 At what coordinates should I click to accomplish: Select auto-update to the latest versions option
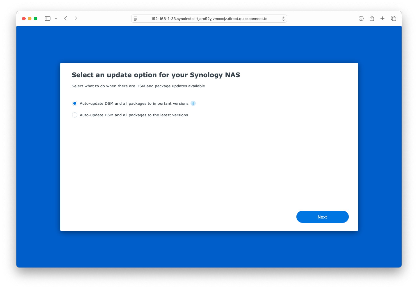tap(75, 115)
